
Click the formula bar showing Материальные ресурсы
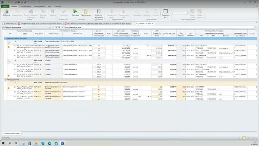coord(159,27)
